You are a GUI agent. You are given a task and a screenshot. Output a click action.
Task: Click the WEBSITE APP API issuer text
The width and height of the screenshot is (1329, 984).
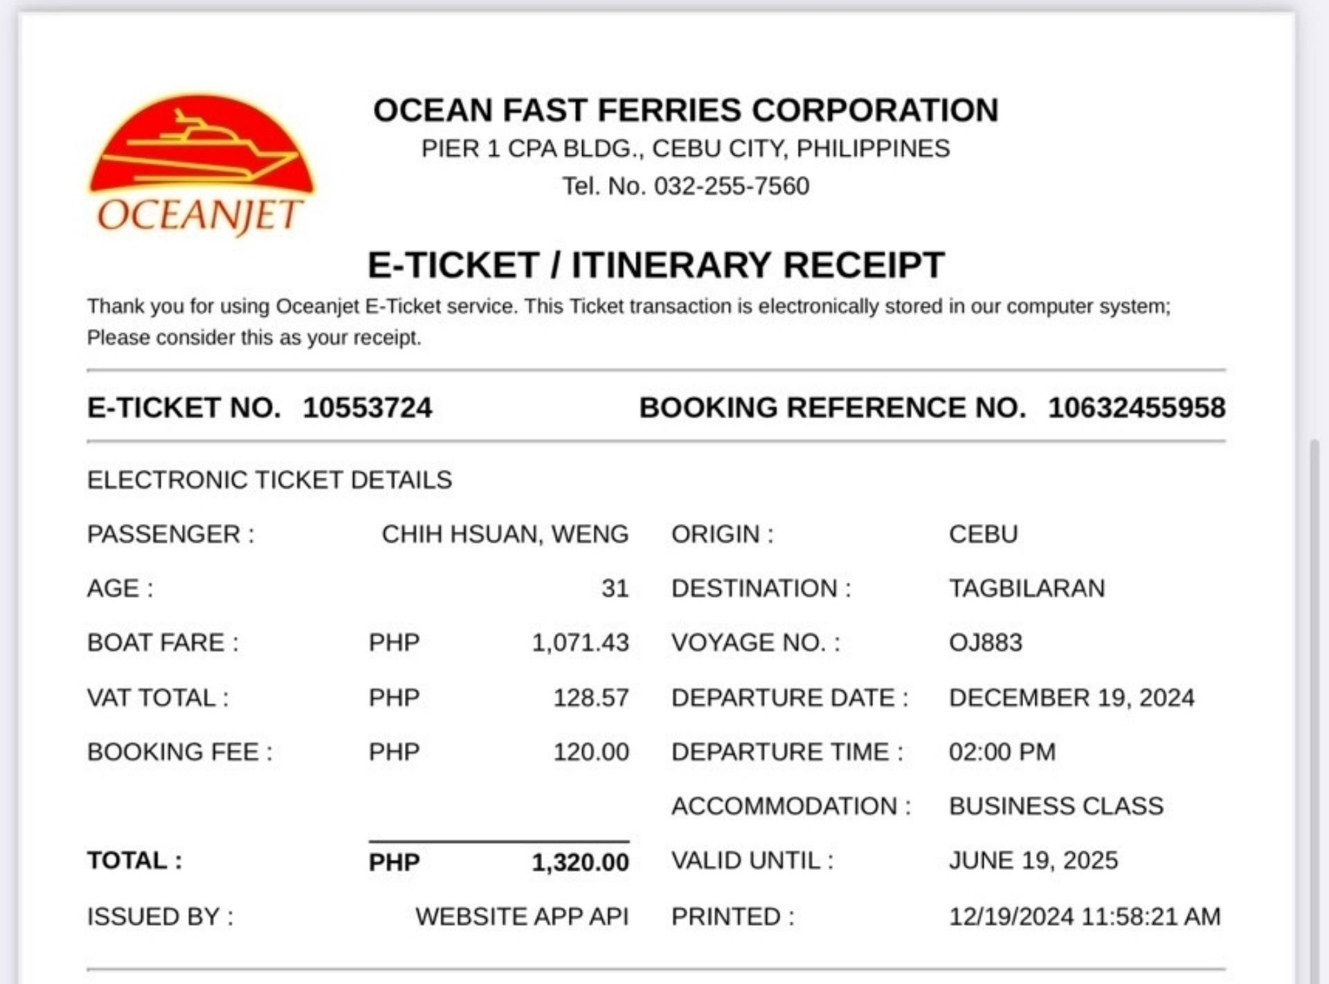(x=522, y=917)
